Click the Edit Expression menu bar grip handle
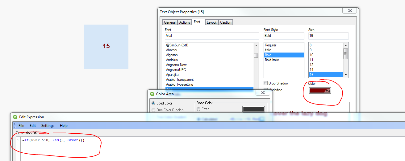405x161 pixels. pyautogui.click(x=15, y=126)
